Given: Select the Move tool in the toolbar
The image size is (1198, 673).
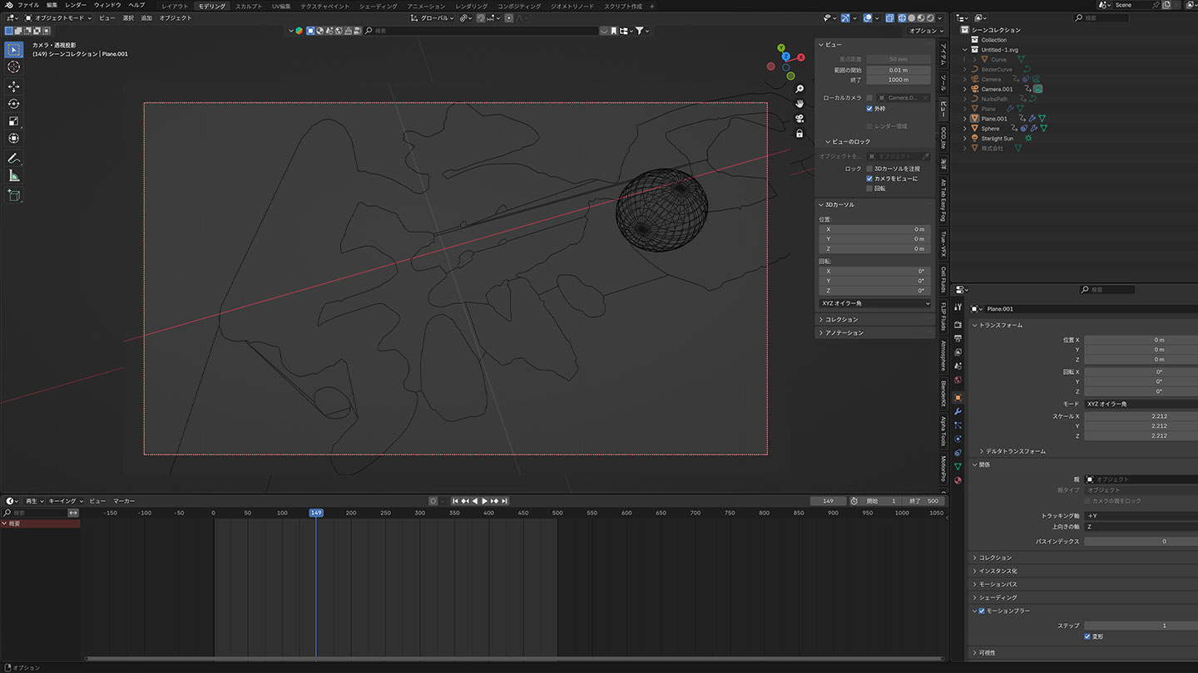Looking at the screenshot, I should (13, 86).
